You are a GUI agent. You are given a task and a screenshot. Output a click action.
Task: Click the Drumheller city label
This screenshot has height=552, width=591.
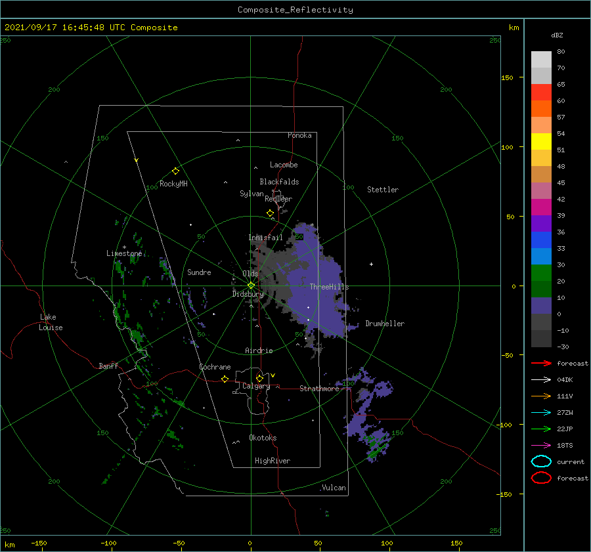pos(385,324)
